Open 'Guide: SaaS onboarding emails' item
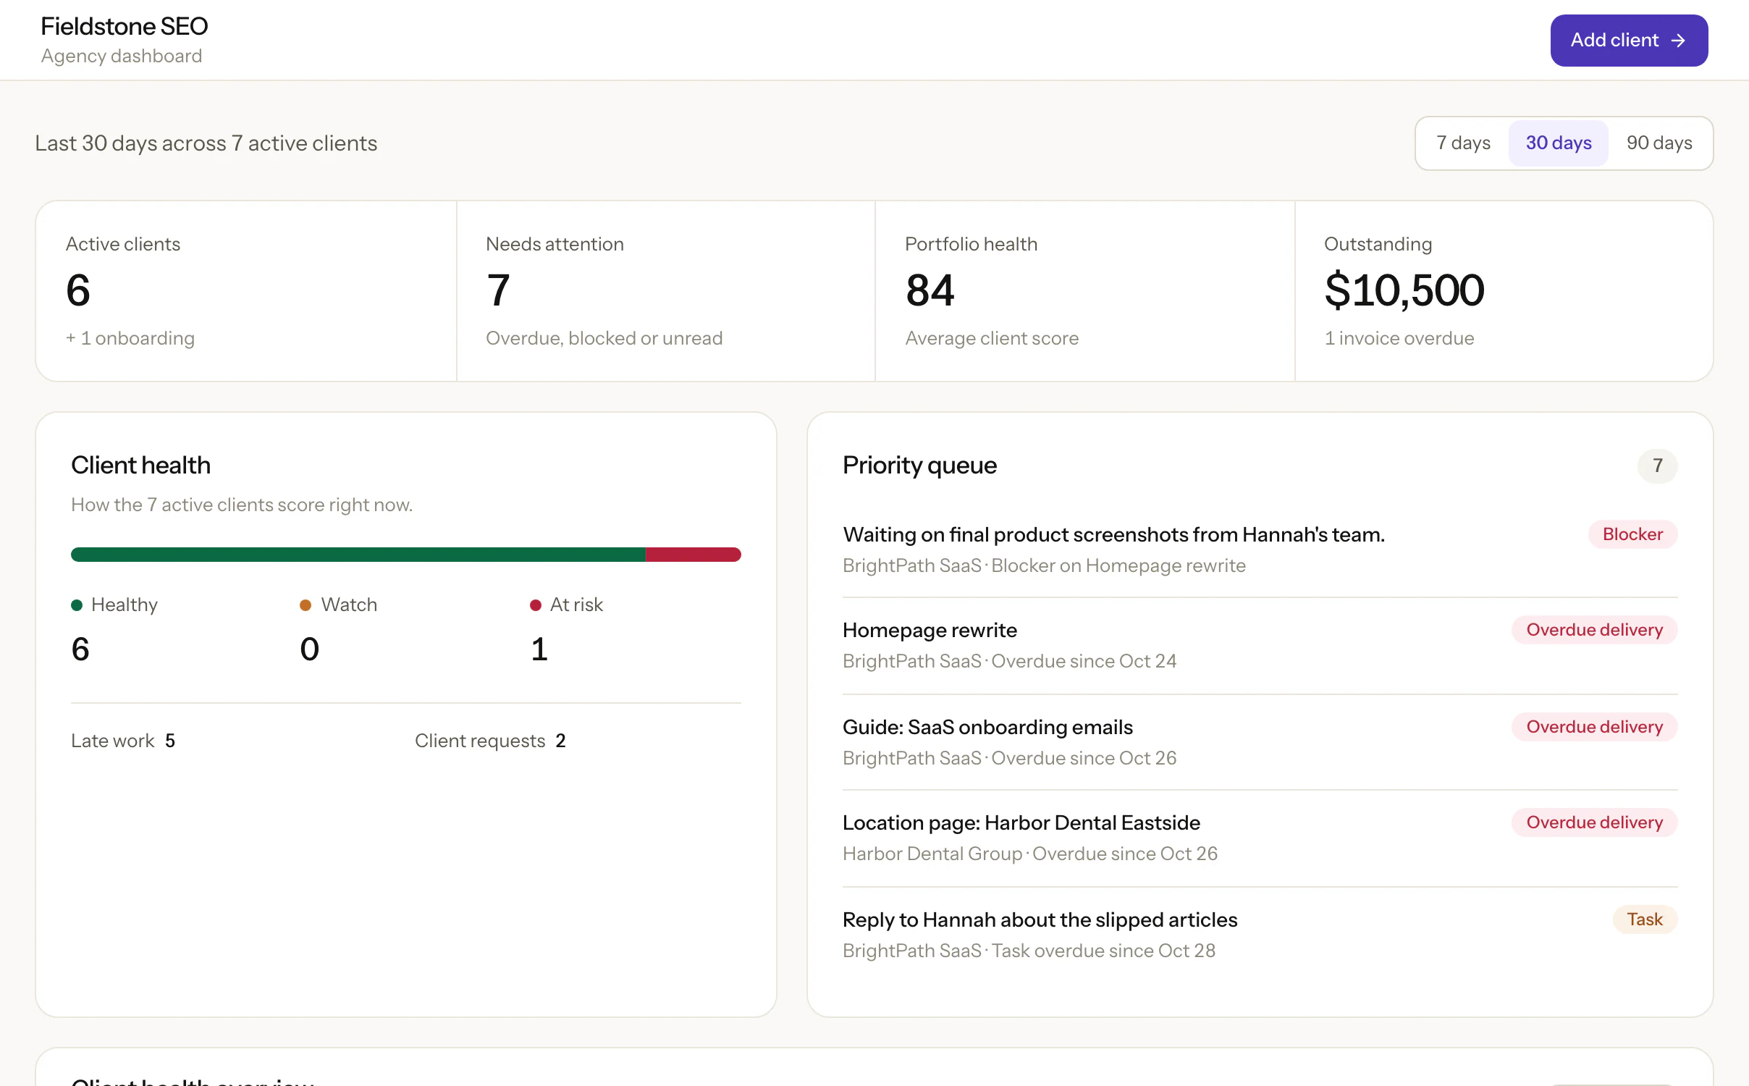The width and height of the screenshot is (1749, 1086). [x=1260, y=742]
